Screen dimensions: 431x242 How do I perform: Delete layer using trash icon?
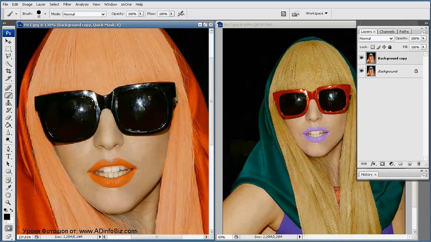click(x=419, y=164)
